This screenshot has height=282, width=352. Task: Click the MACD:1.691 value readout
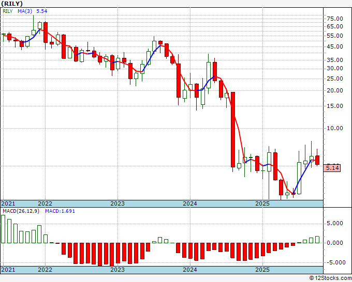(60, 211)
